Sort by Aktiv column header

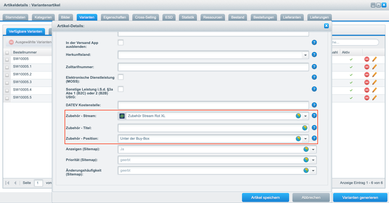(351, 52)
